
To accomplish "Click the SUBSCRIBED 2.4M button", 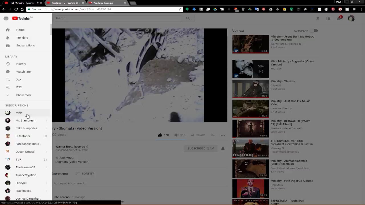I will (x=201, y=148).
